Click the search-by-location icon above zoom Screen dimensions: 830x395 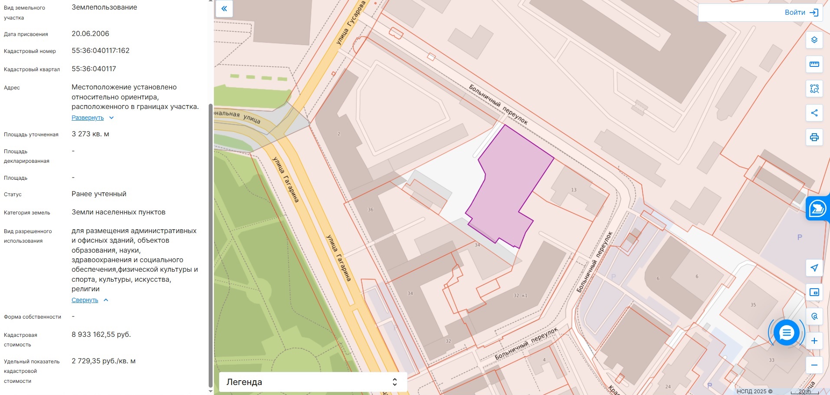pos(814,316)
